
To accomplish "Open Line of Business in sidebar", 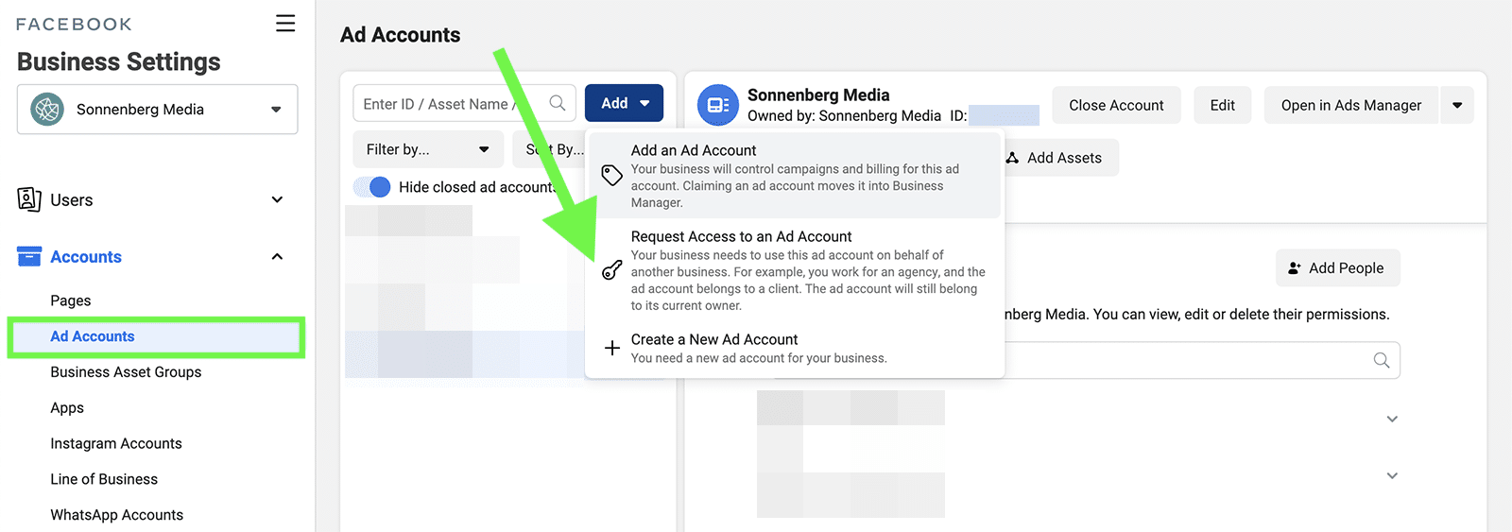I will (x=104, y=479).
